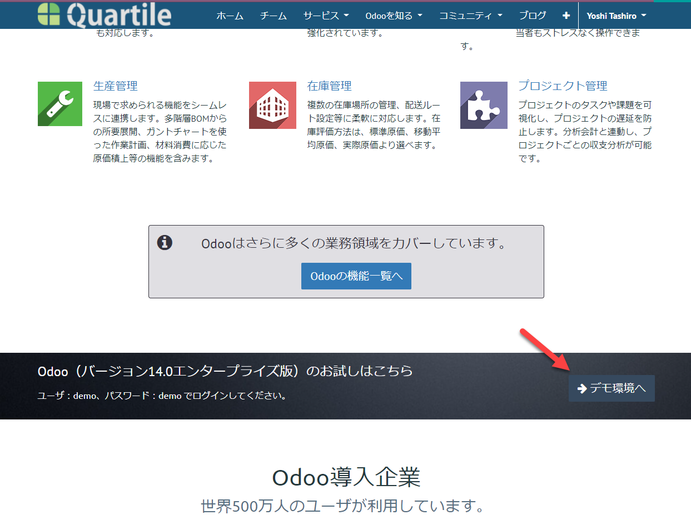Click the Quartile logo
The width and height of the screenshot is (691, 515).
click(x=105, y=14)
